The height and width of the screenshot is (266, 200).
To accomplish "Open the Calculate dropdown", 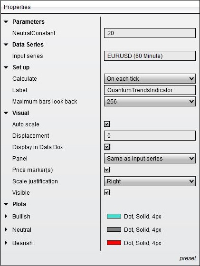I will 150,79.
